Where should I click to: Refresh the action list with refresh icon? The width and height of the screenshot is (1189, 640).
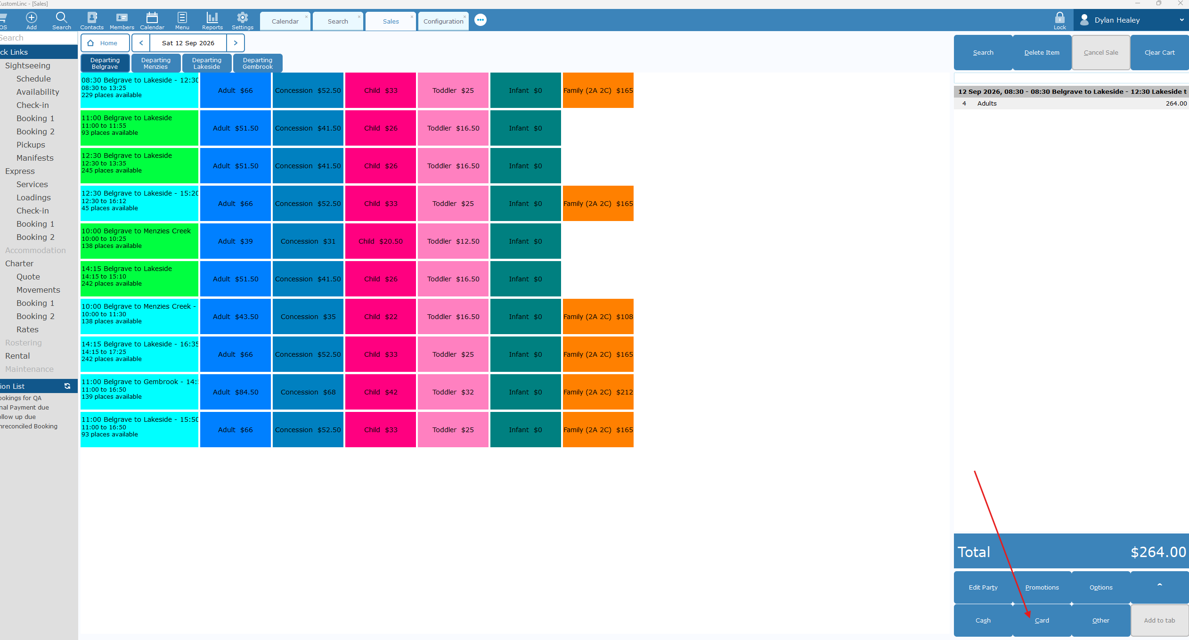(x=67, y=386)
